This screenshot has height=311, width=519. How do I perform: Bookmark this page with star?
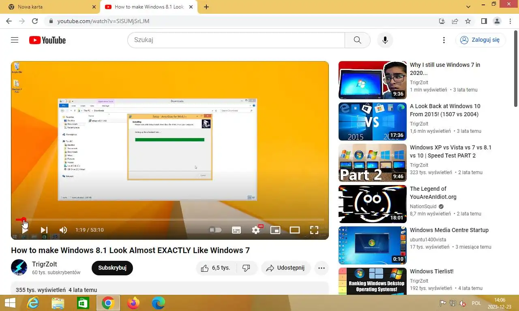point(468,21)
